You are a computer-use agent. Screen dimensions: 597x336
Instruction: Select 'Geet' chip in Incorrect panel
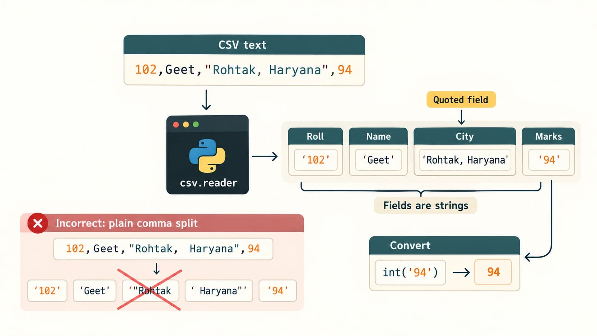coord(95,291)
